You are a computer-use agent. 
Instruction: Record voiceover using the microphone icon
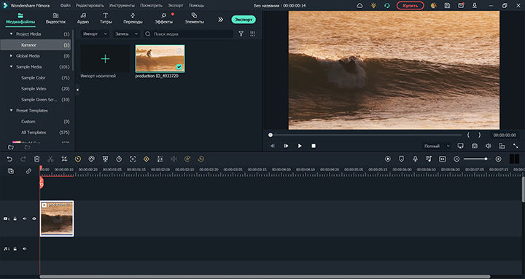coord(415,160)
